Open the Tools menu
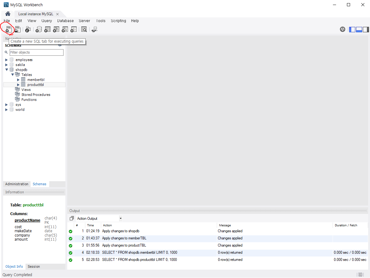The image size is (370, 278). 101,21
